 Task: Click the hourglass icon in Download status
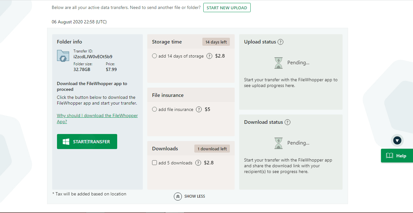(x=279, y=143)
